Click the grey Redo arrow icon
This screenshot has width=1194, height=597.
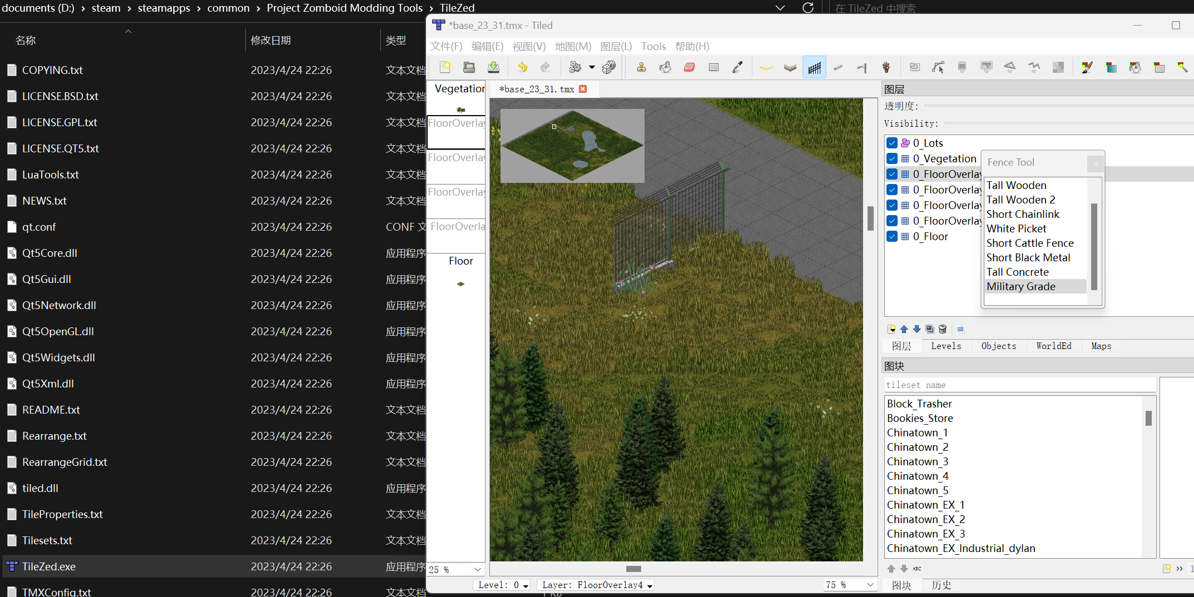tap(546, 67)
